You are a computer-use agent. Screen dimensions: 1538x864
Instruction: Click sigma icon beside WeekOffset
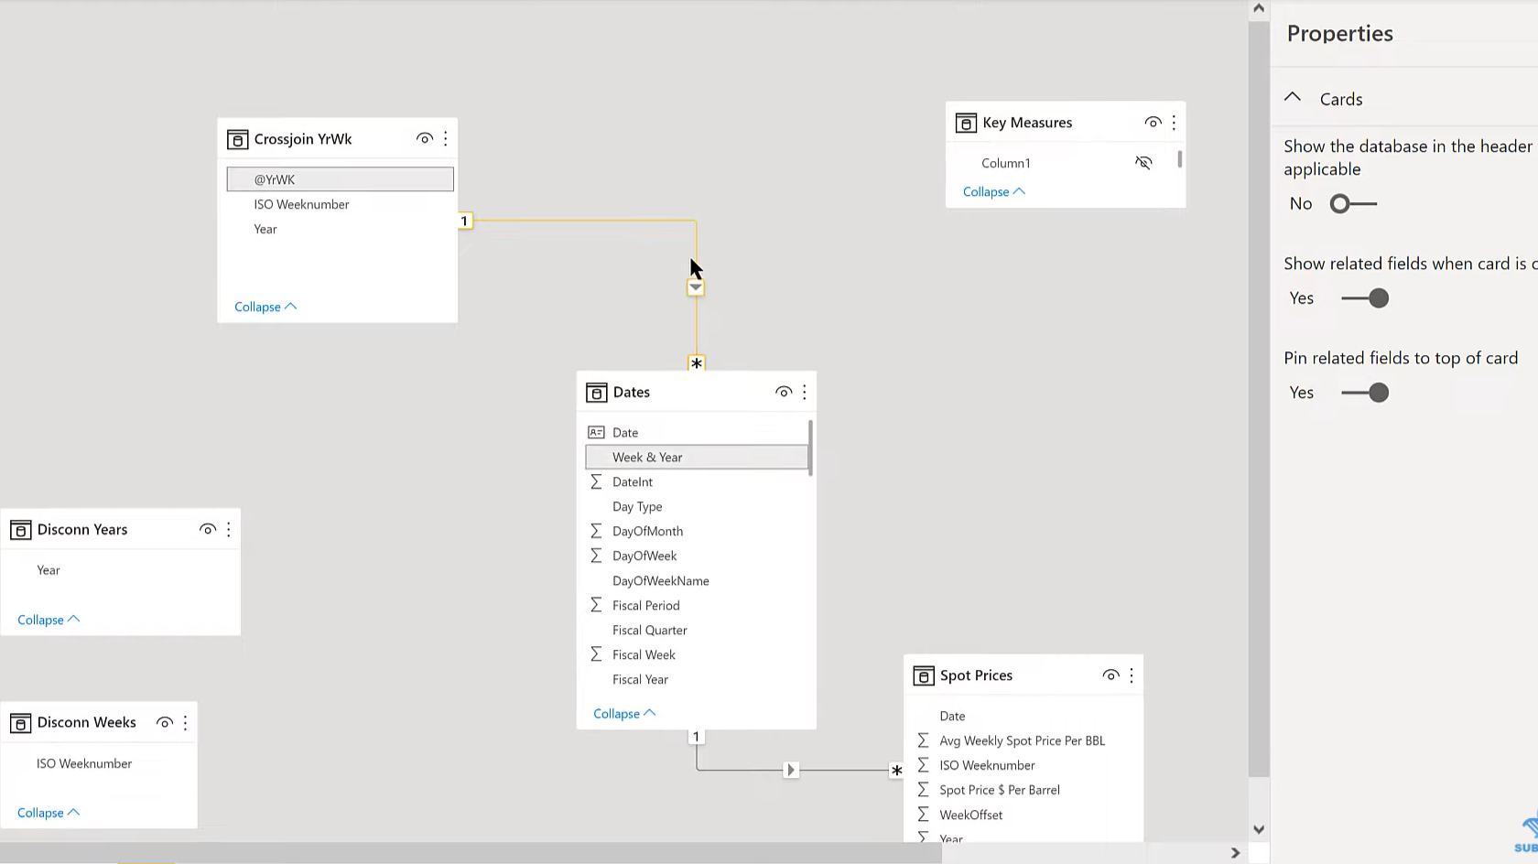[x=923, y=815]
